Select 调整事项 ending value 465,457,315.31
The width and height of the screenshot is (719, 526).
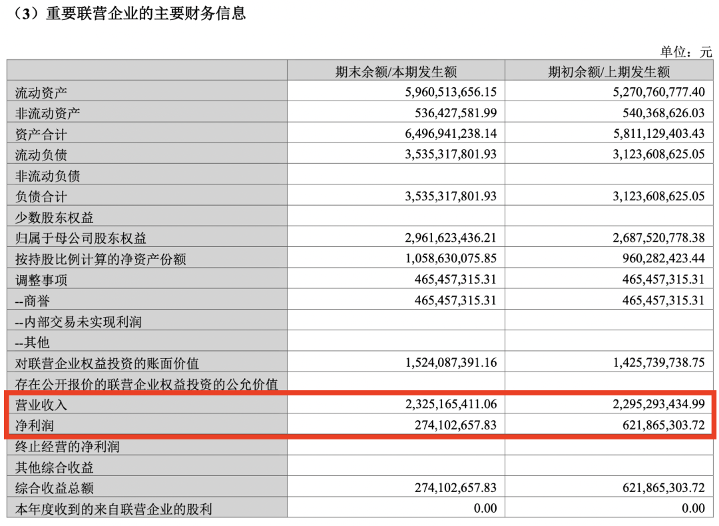coord(456,279)
